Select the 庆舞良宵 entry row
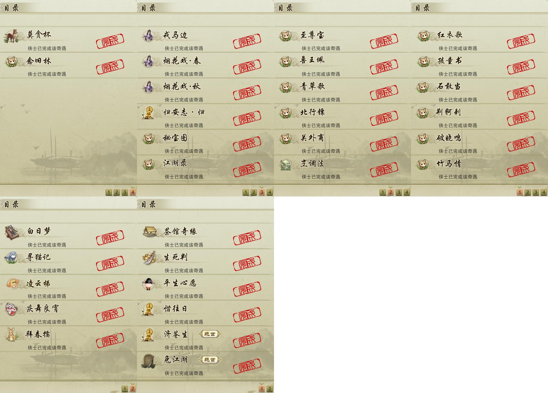 tap(68, 313)
